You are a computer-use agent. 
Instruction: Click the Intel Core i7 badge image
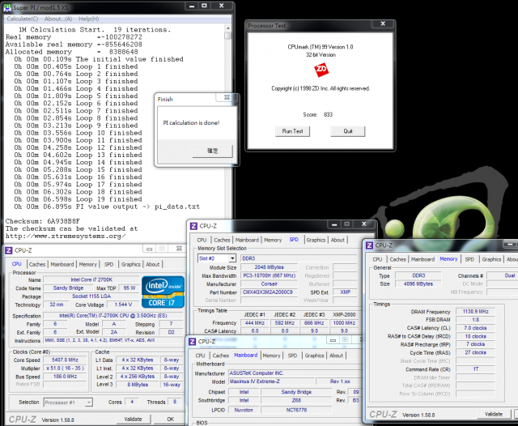click(x=163, y=292)
